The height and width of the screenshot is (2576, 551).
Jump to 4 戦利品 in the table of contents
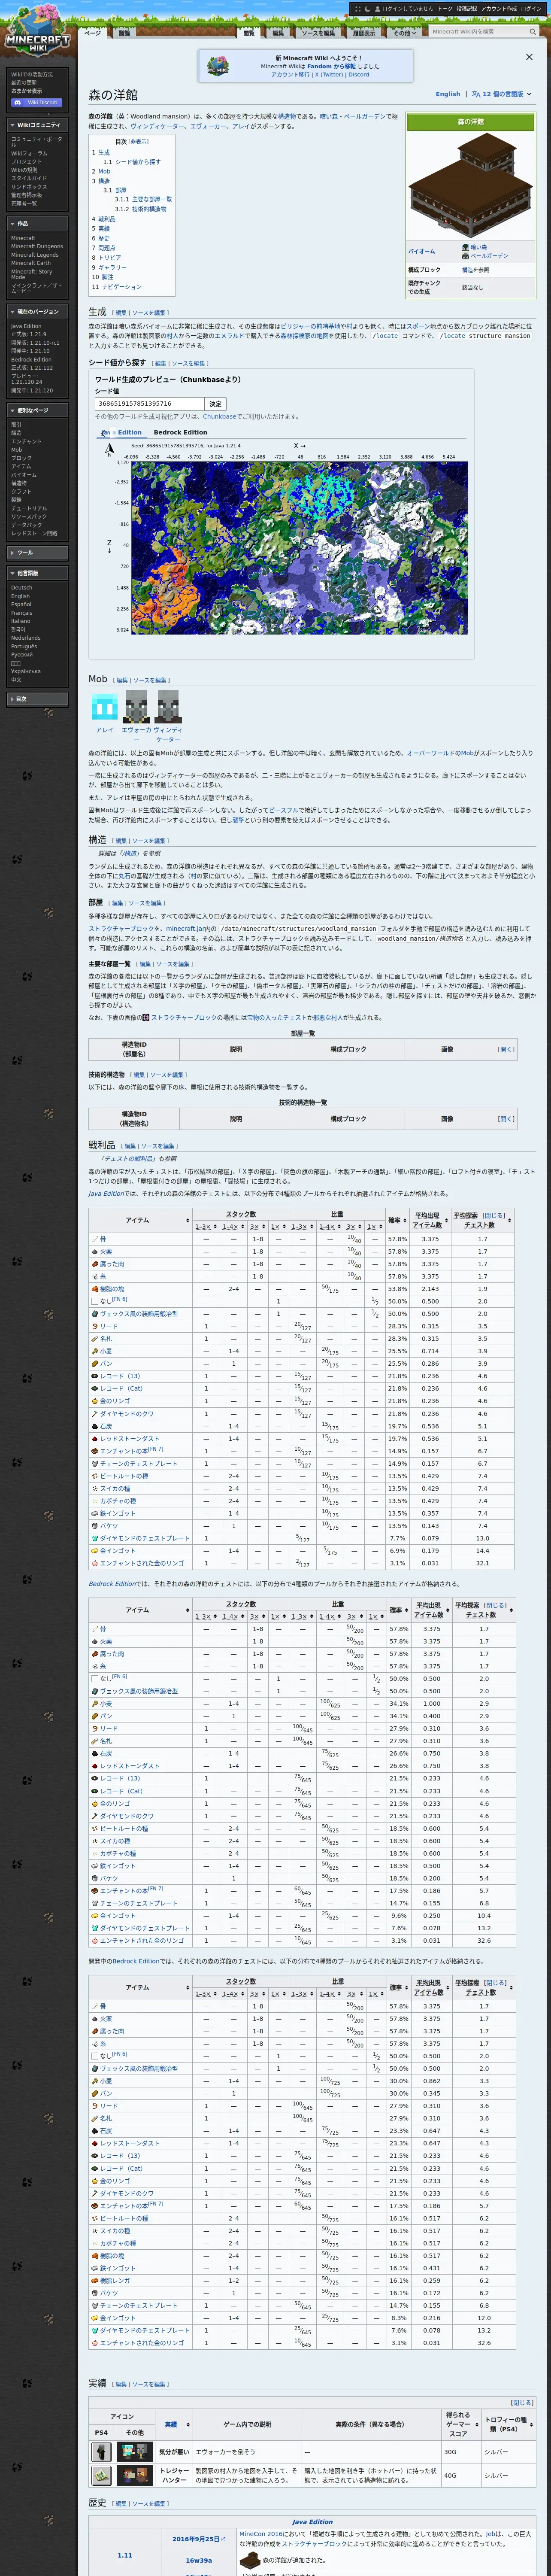[104, 219]
